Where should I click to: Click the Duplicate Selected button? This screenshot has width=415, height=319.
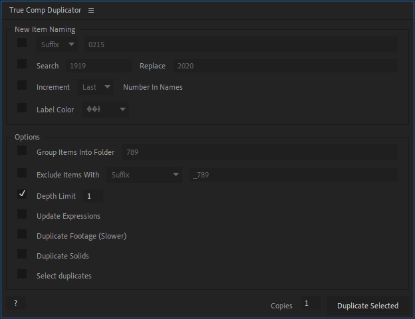[368, 306]
